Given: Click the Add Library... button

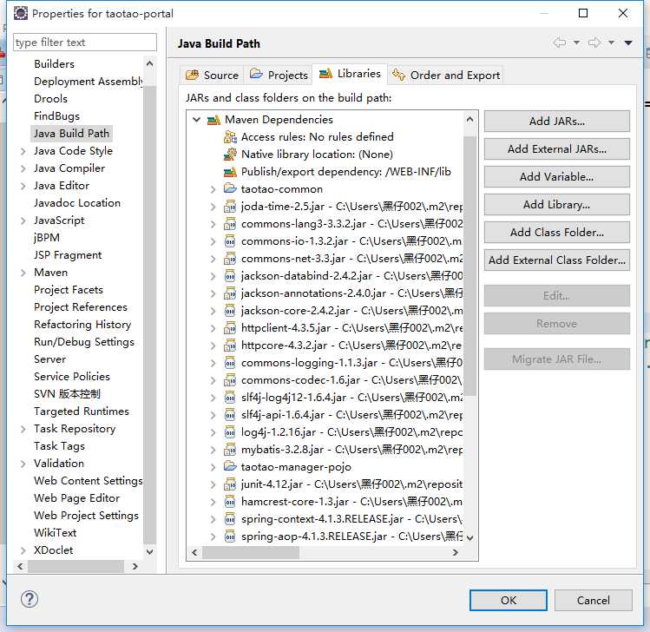Looking at the screenshot, I should pyautogui.click(x=557, y=205).
